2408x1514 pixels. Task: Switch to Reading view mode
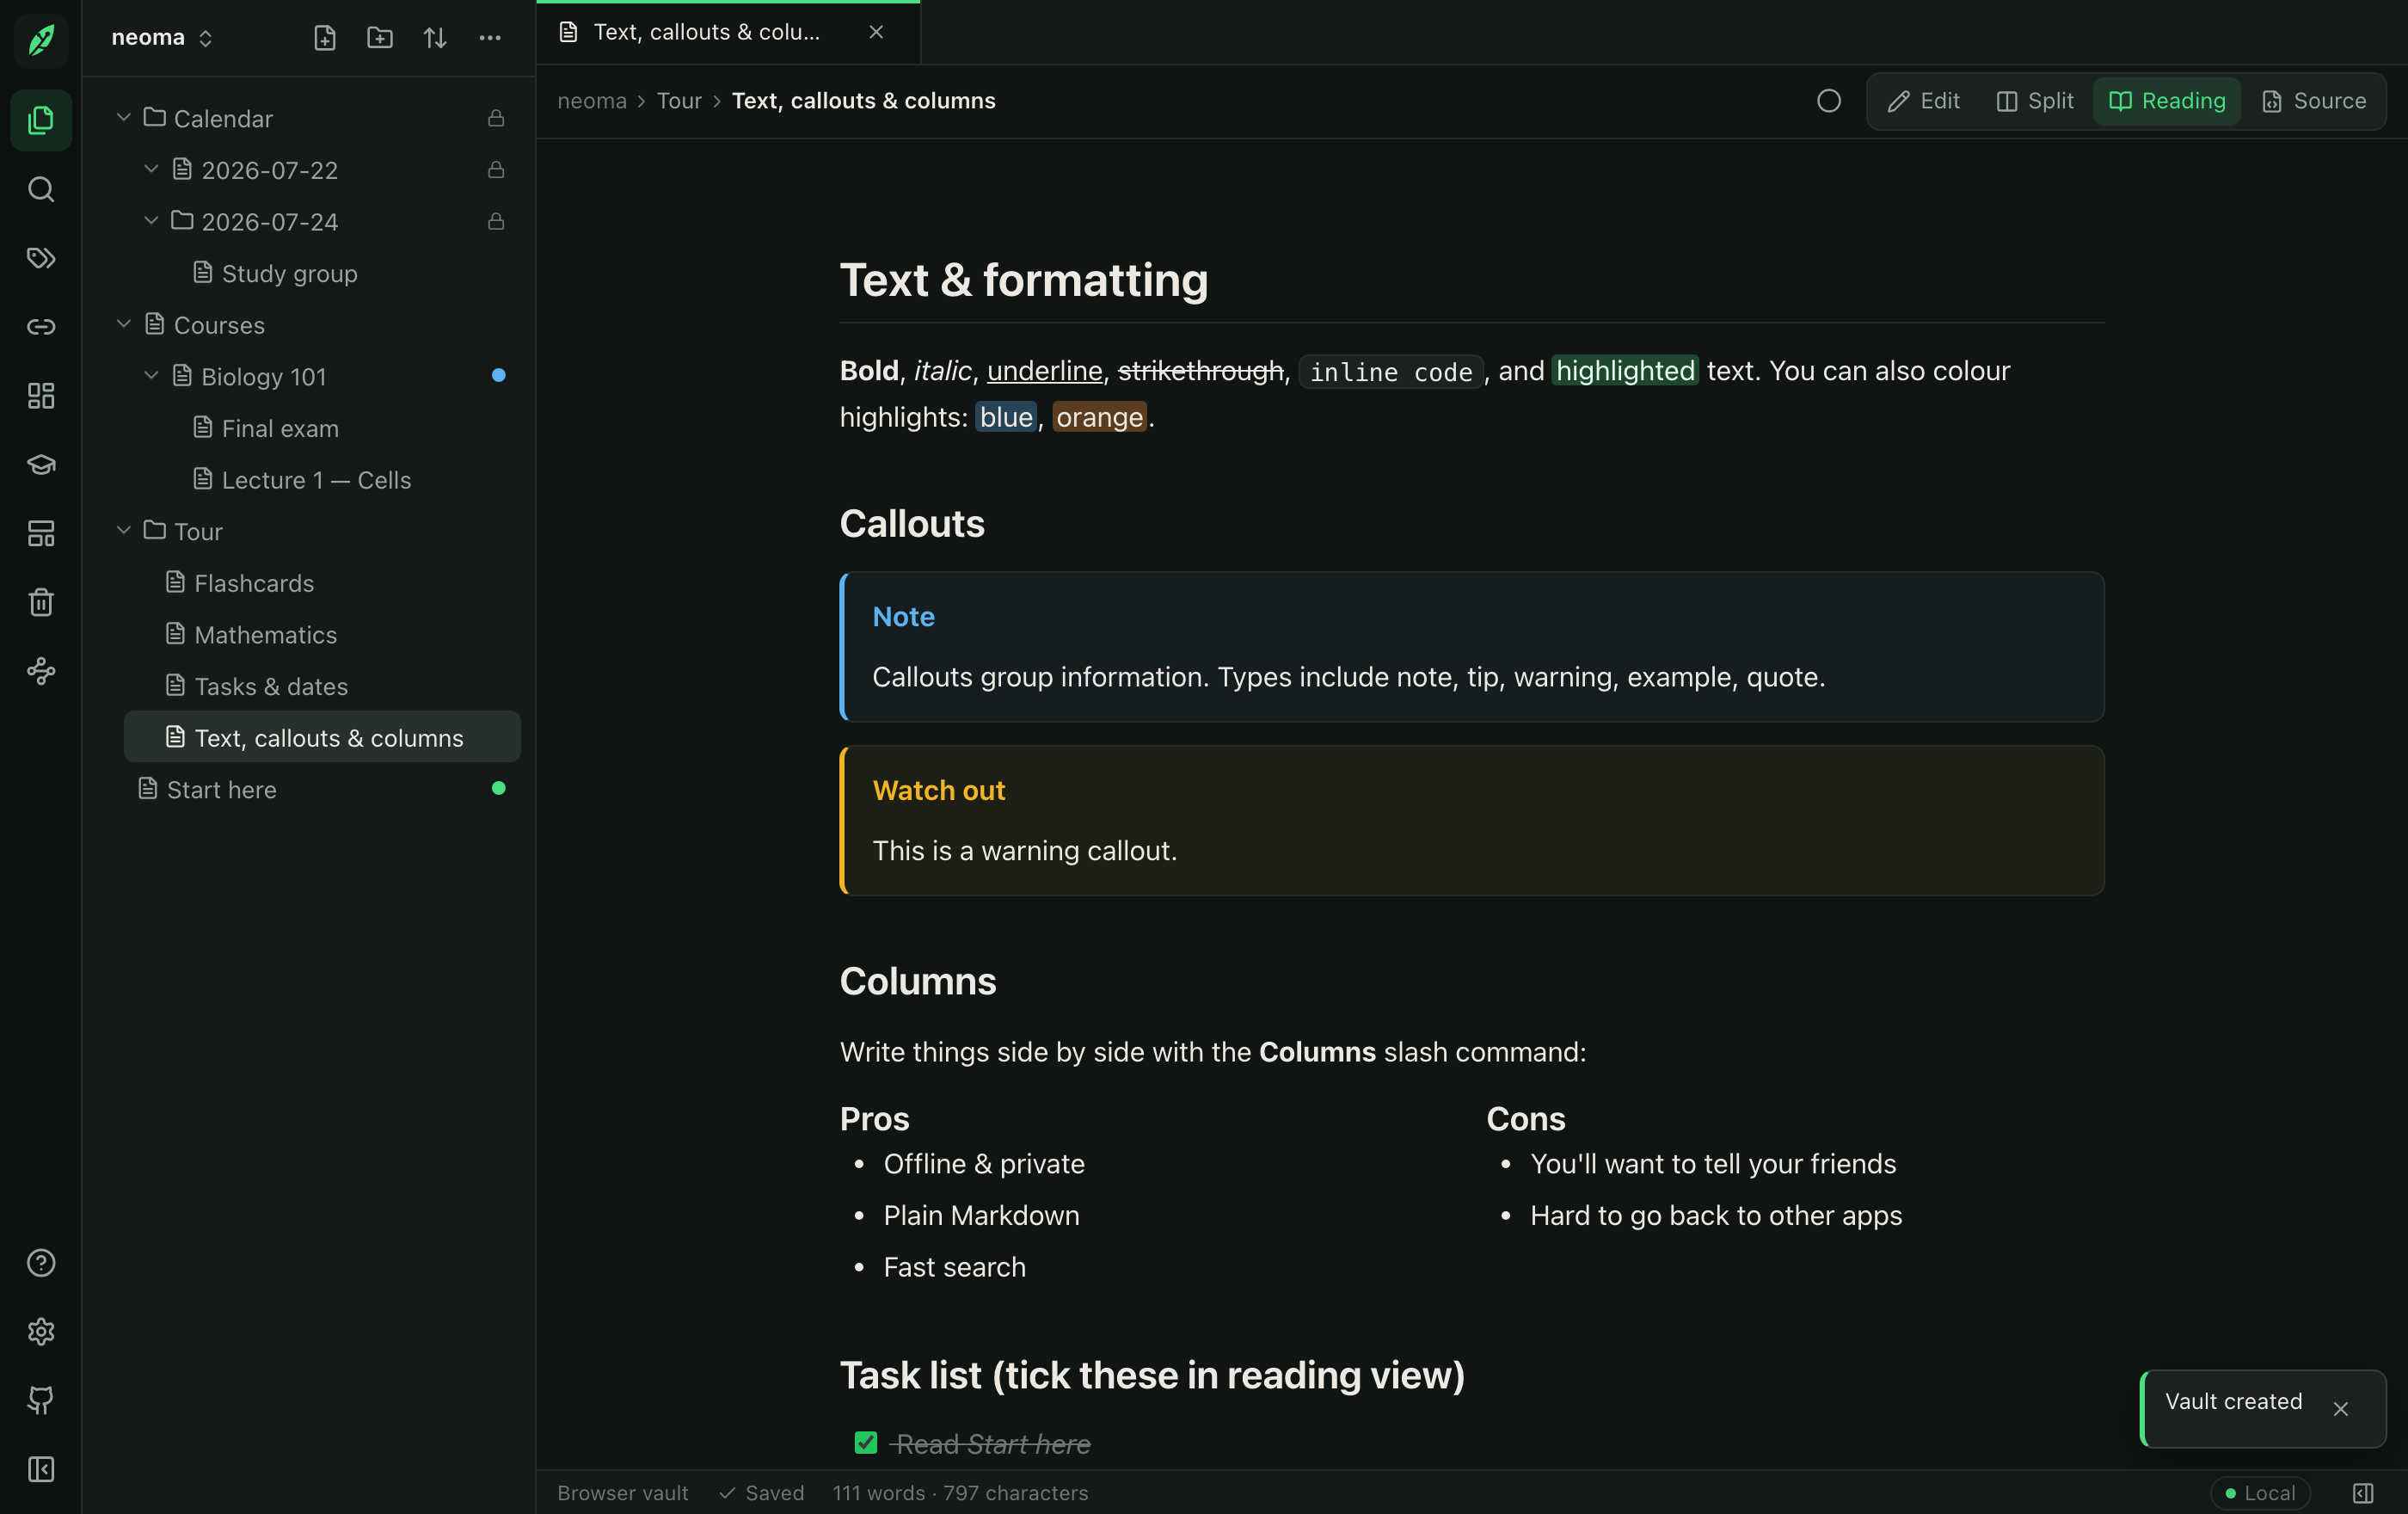click(x=2167, y=101)
